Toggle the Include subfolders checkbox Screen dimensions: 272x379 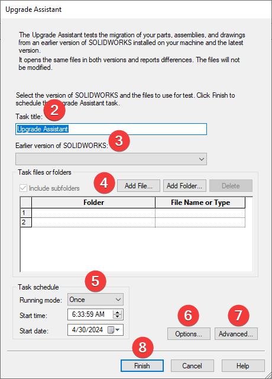(23, 188)
